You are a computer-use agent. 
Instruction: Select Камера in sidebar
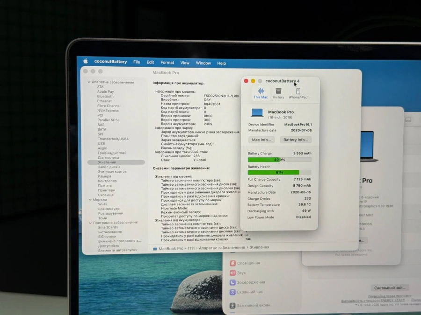104,176
